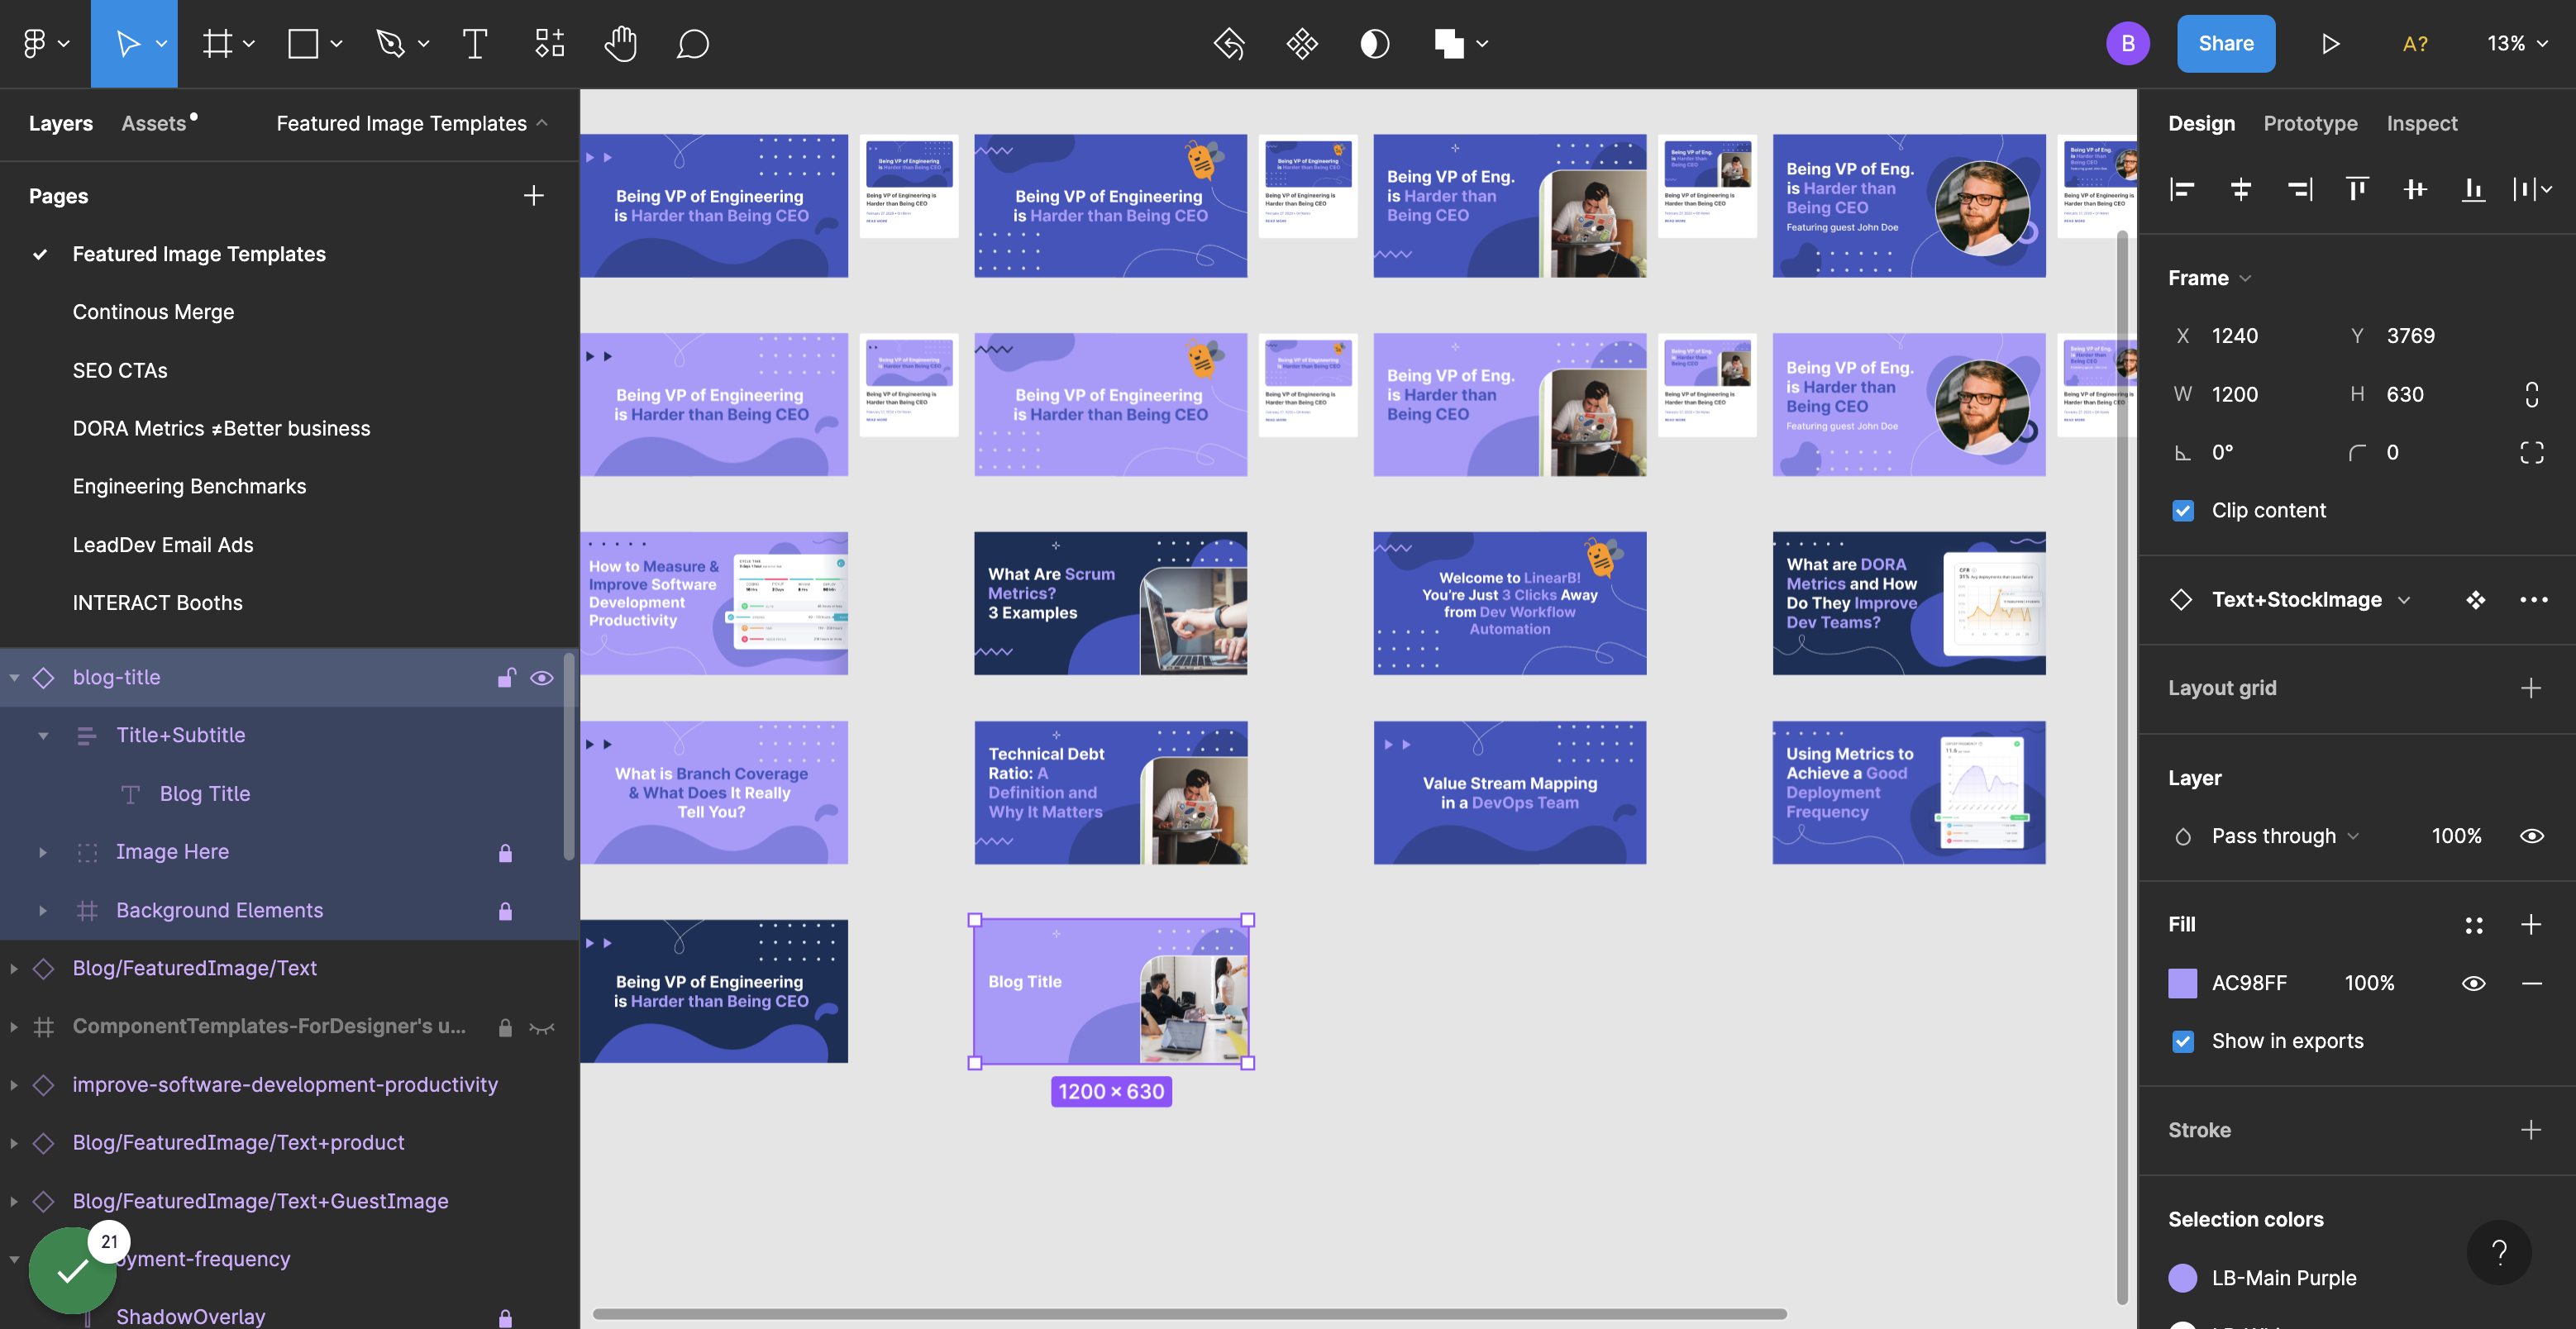Click the reset instance icon in toolbar
Screen dimensions: 2576x1329
[1229, 43]
